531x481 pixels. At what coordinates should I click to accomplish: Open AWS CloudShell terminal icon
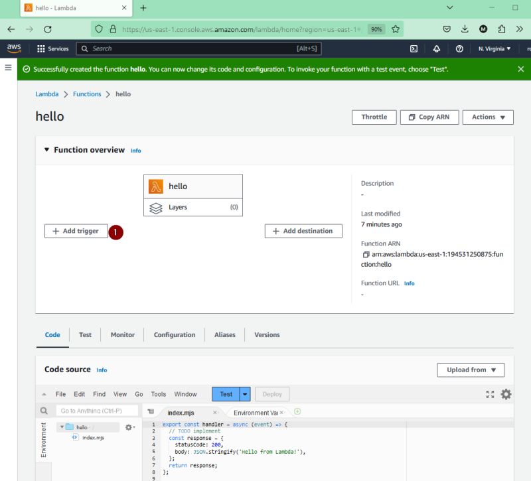414,48
